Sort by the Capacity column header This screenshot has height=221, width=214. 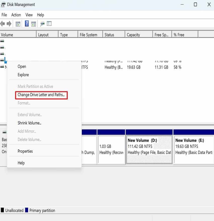tap(139, 35)
